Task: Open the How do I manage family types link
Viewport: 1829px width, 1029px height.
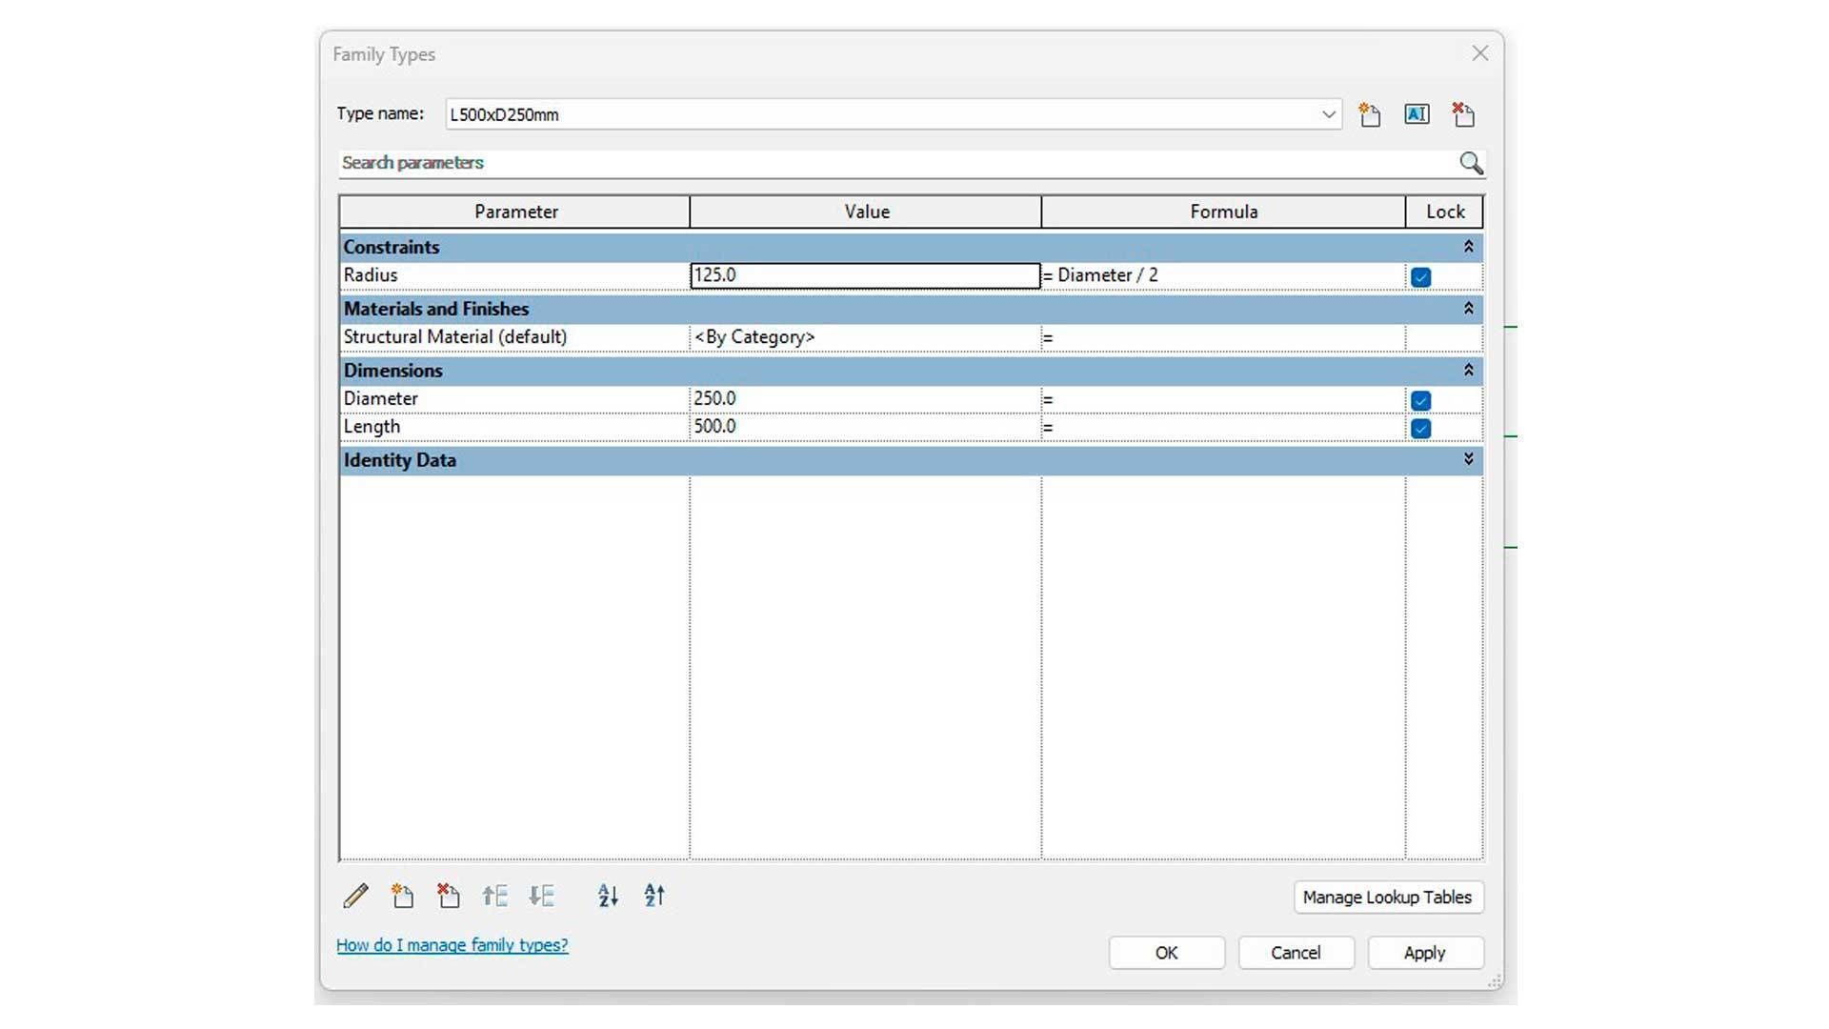Action: click(452, 945)
